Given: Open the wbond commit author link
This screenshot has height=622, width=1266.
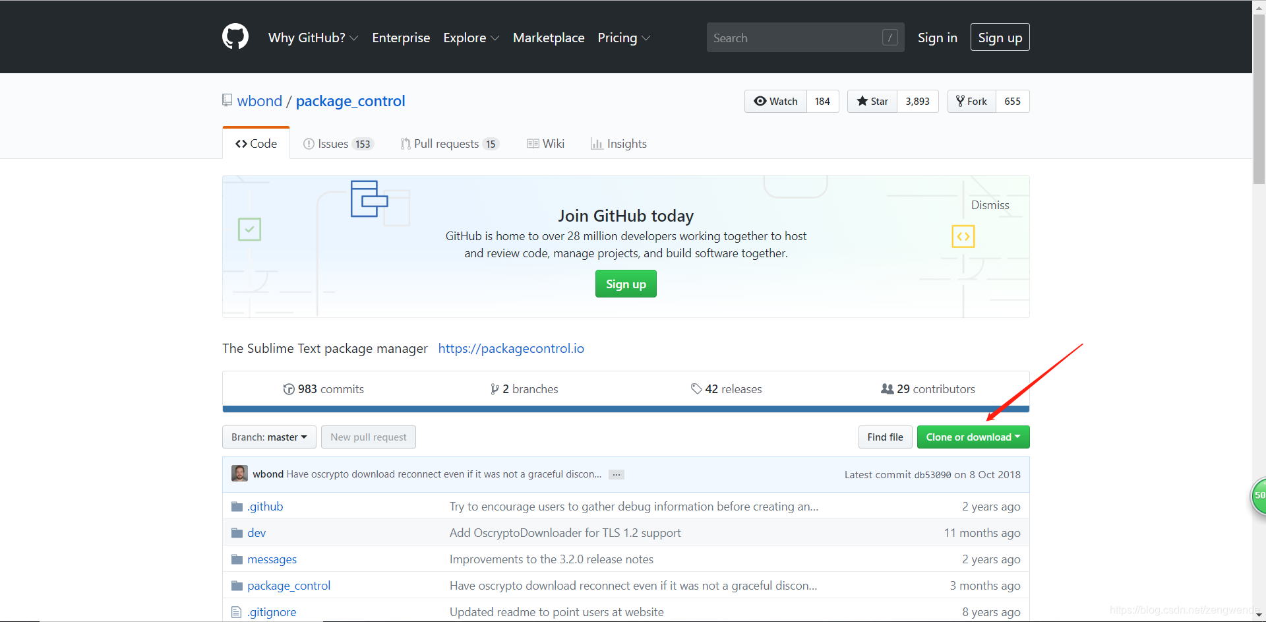Looking at the screenshot, I should point(268,474).
